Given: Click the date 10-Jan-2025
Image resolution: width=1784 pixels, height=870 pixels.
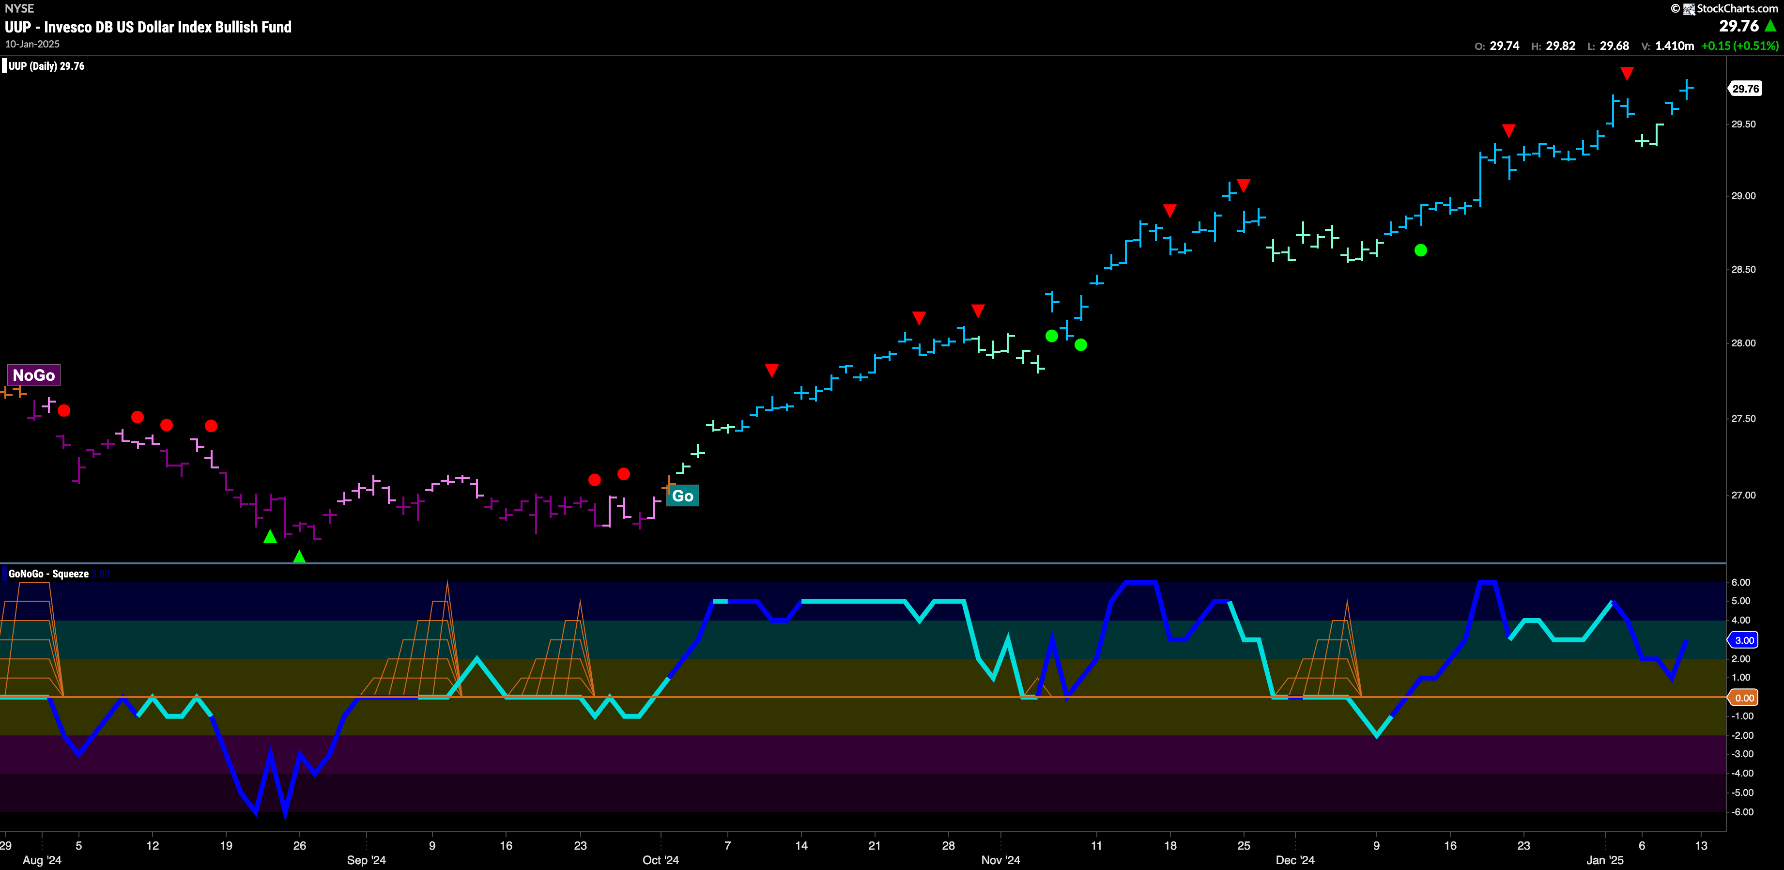Looking at the screenshot, I should 32,45.
